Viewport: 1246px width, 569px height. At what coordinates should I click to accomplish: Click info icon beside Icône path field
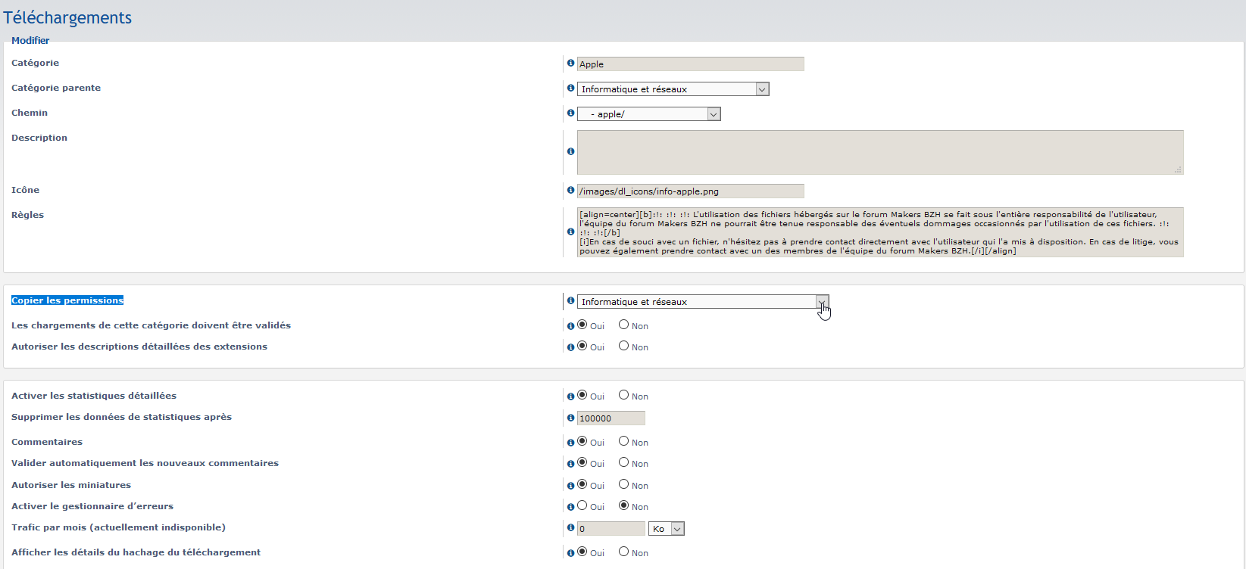tap(570, 191)
